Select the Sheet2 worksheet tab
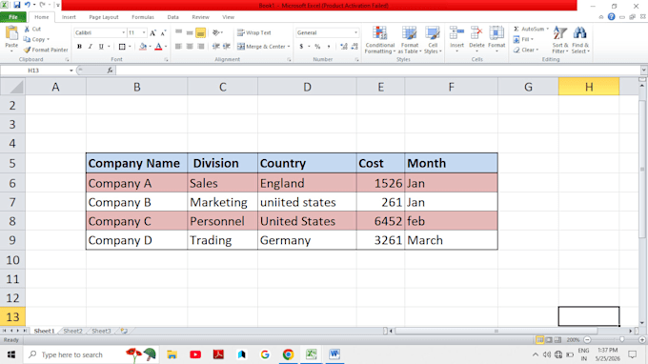This screenshot has height=364, width=648. (x=73, y=331)
